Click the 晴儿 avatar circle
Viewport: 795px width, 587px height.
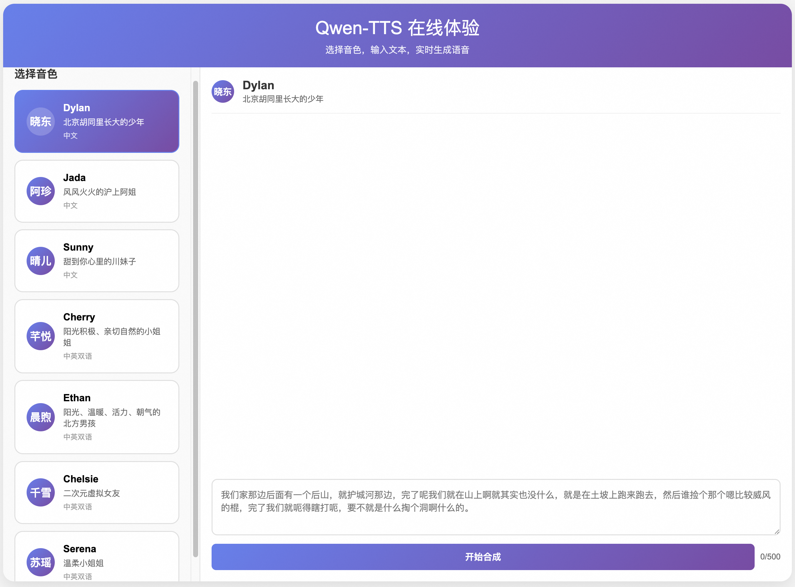(40, 261)
